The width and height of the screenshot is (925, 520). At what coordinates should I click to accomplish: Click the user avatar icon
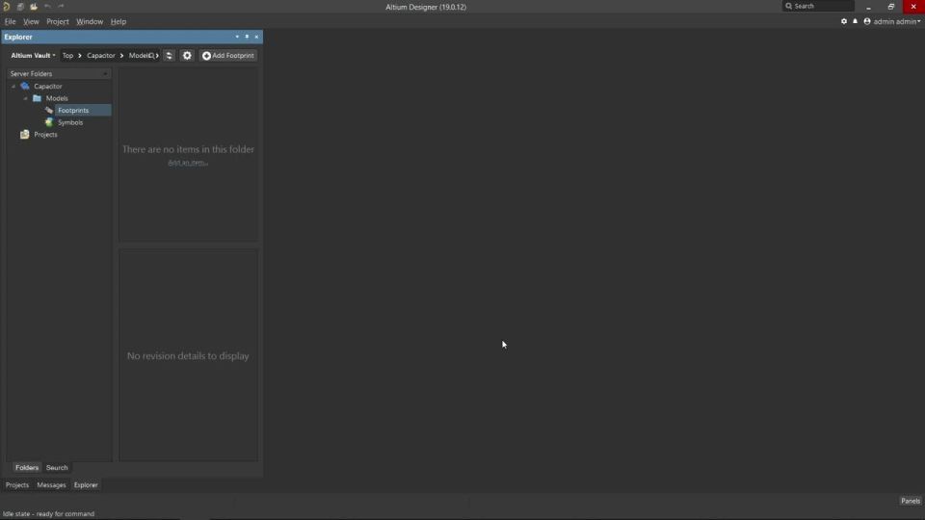(x=867, y=21)
